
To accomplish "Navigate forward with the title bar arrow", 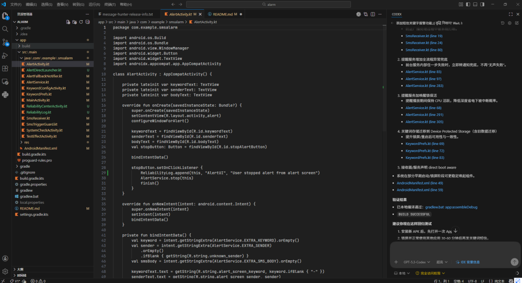I will 180,4.
